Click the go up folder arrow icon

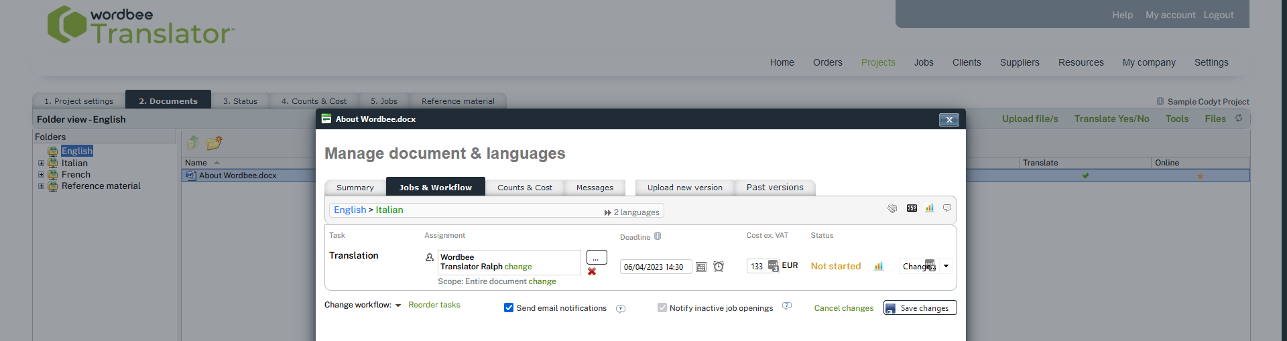click(193, 143)
